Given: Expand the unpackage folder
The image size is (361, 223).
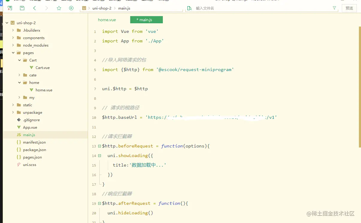Looking at the screenshot, I should click(x=13, y=112).
